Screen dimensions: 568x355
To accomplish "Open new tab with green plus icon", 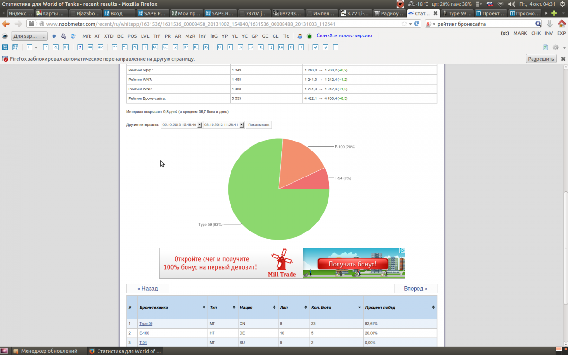I will pyautogui.click(x=554, y=13).
